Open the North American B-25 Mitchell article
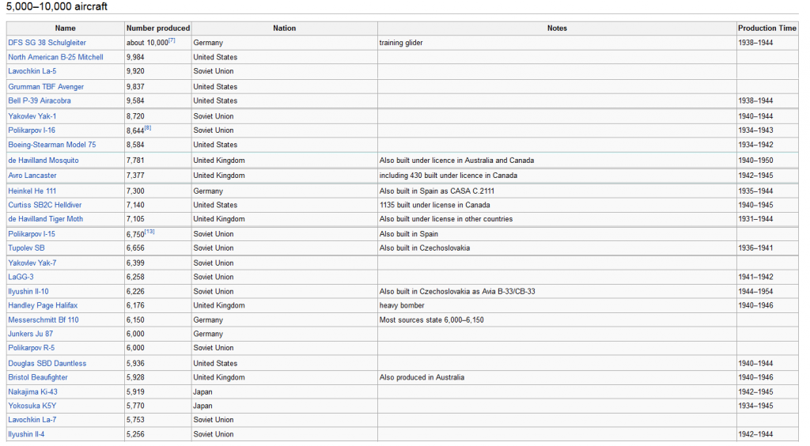Screen dimensions: 810x446 (56, 57)
